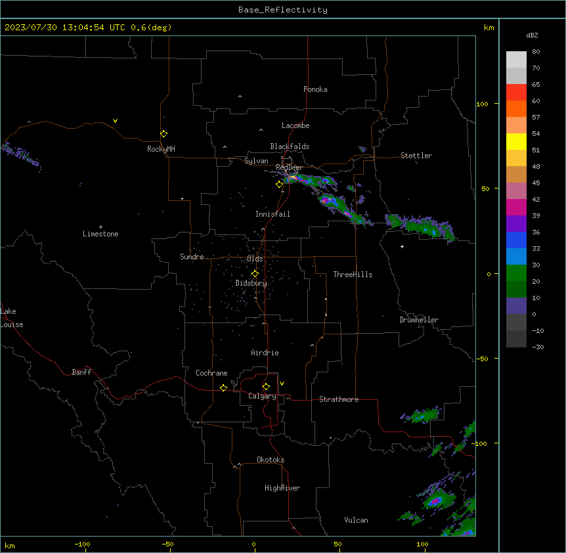Click the Didsbury town label
Screen dimensions: 566x553
point(251,283)
